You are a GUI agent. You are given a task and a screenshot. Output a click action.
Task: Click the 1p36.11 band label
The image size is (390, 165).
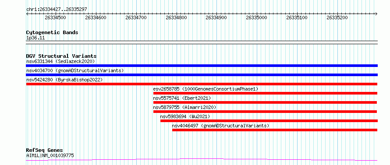35,38
